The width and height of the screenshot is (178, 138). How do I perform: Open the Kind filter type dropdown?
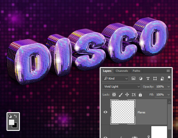[115, 78]
